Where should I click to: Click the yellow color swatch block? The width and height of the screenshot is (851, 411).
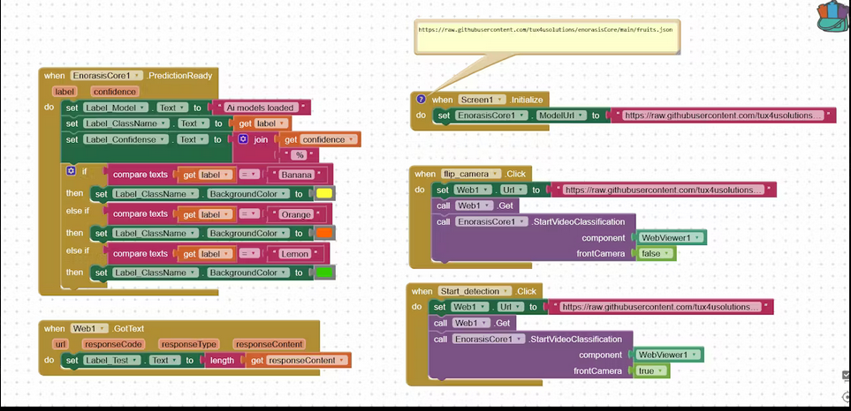(323, 194)
